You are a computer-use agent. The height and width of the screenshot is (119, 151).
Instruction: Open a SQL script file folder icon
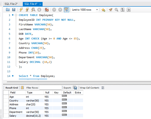click(x=8, y=10)
